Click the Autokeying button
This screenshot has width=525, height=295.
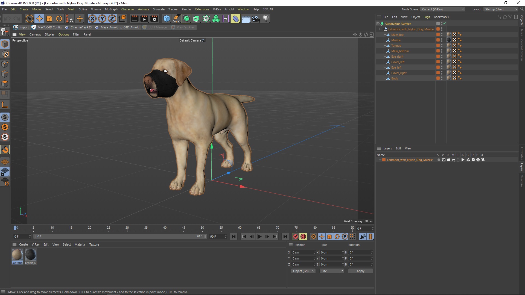[303, 237]
